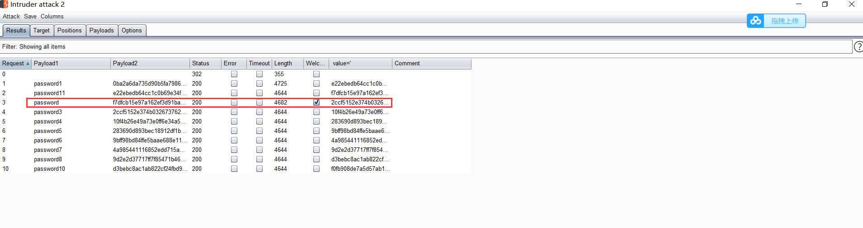This screenshot has height=228, width=863.
Task: Toggle Timeout checkbox in password7 row
Action: click(259, 150)
